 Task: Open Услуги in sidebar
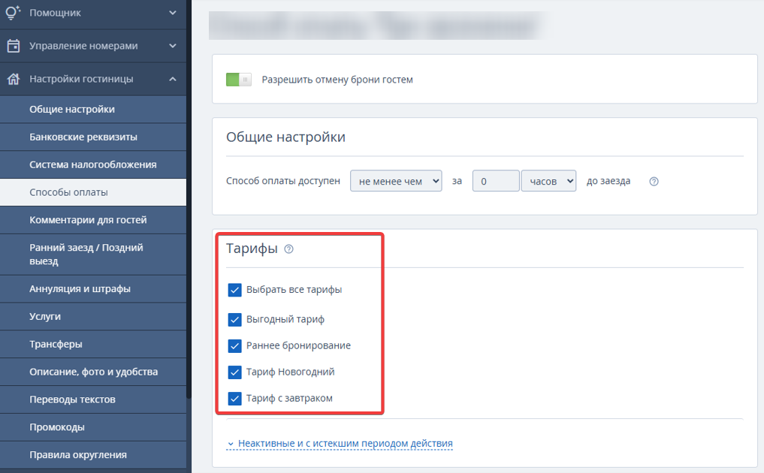tap(93, 317)
